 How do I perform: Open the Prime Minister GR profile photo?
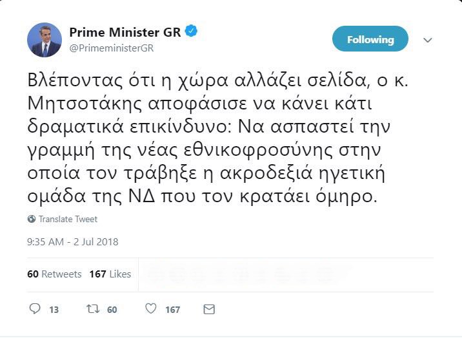tap(45, 40)
